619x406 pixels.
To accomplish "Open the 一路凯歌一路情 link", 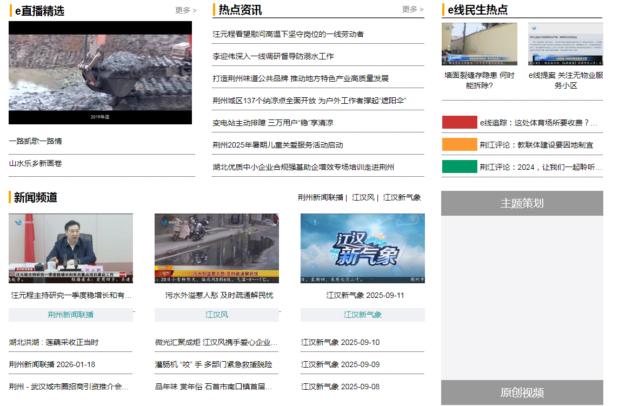I will tap(36, 141).
